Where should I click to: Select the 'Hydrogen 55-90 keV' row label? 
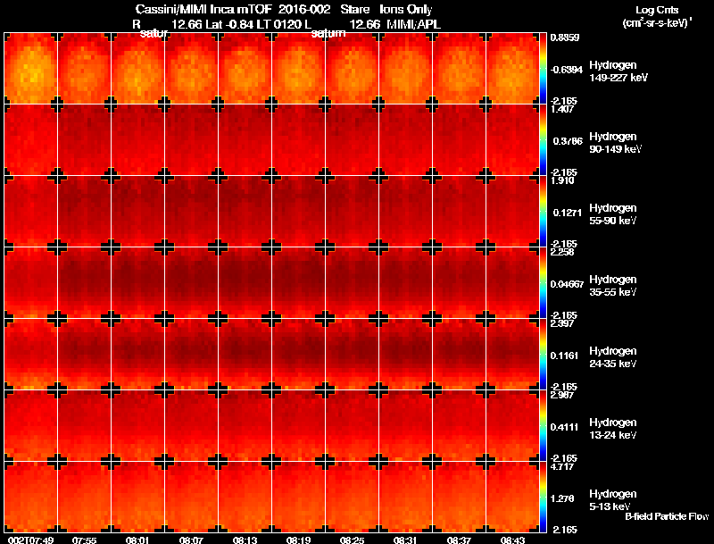point(613,214)
